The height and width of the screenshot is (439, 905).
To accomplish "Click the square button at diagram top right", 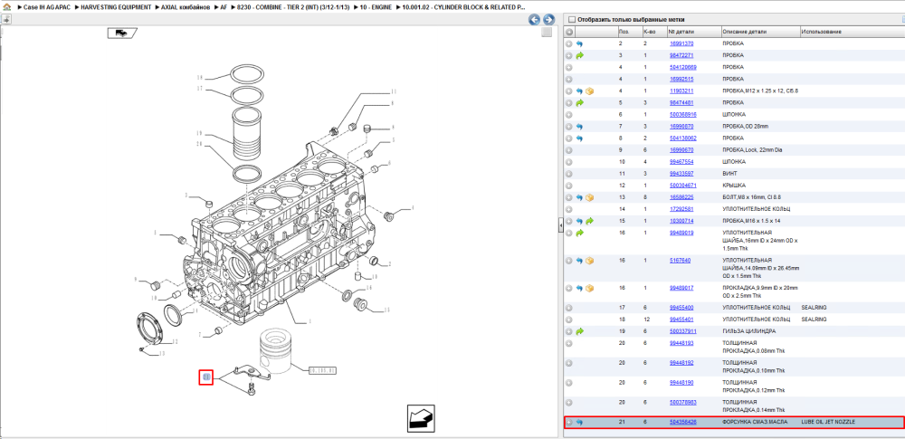I will (x=547, y=33).
